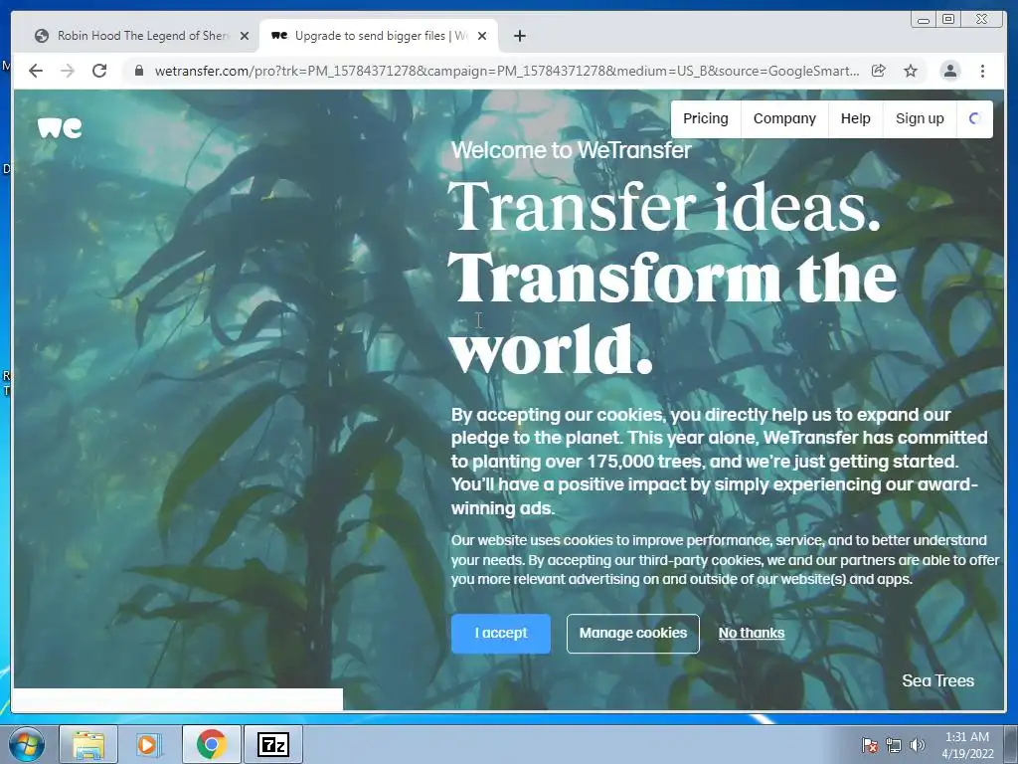Go back using browser back arrow
The image size is (1018, 764).
pos(36,71)
